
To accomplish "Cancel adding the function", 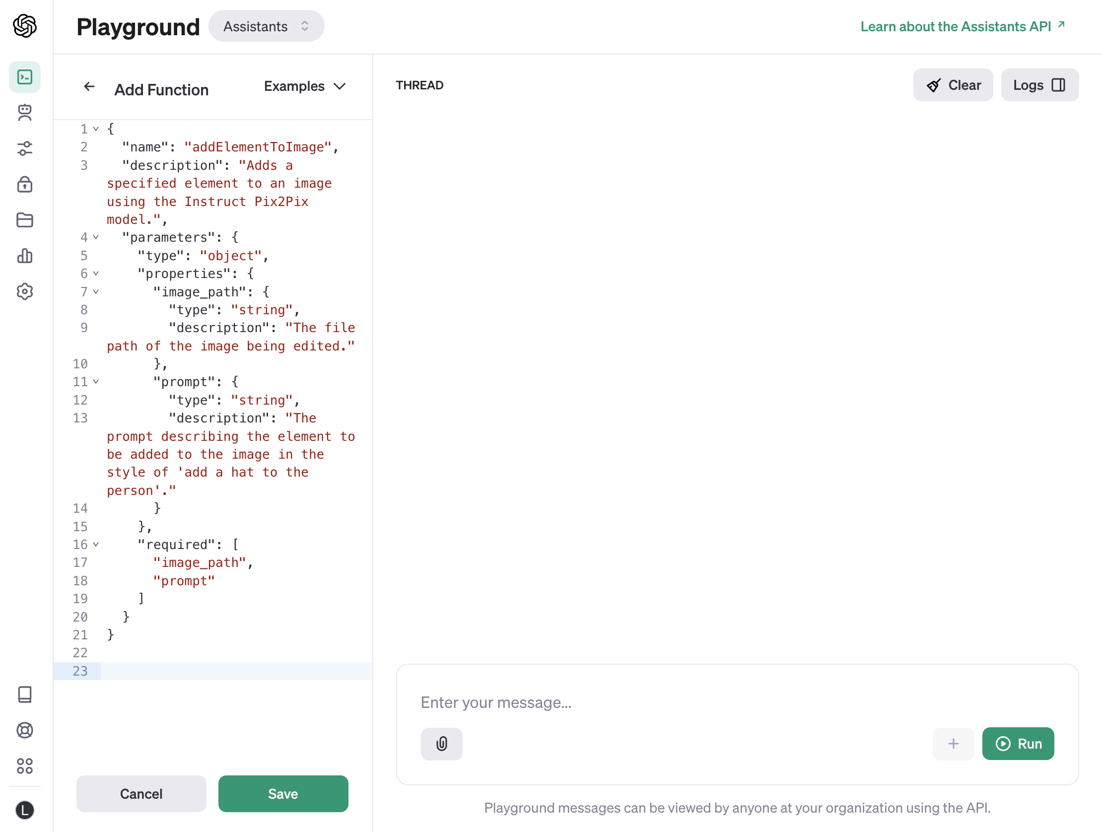I will 141,793.
